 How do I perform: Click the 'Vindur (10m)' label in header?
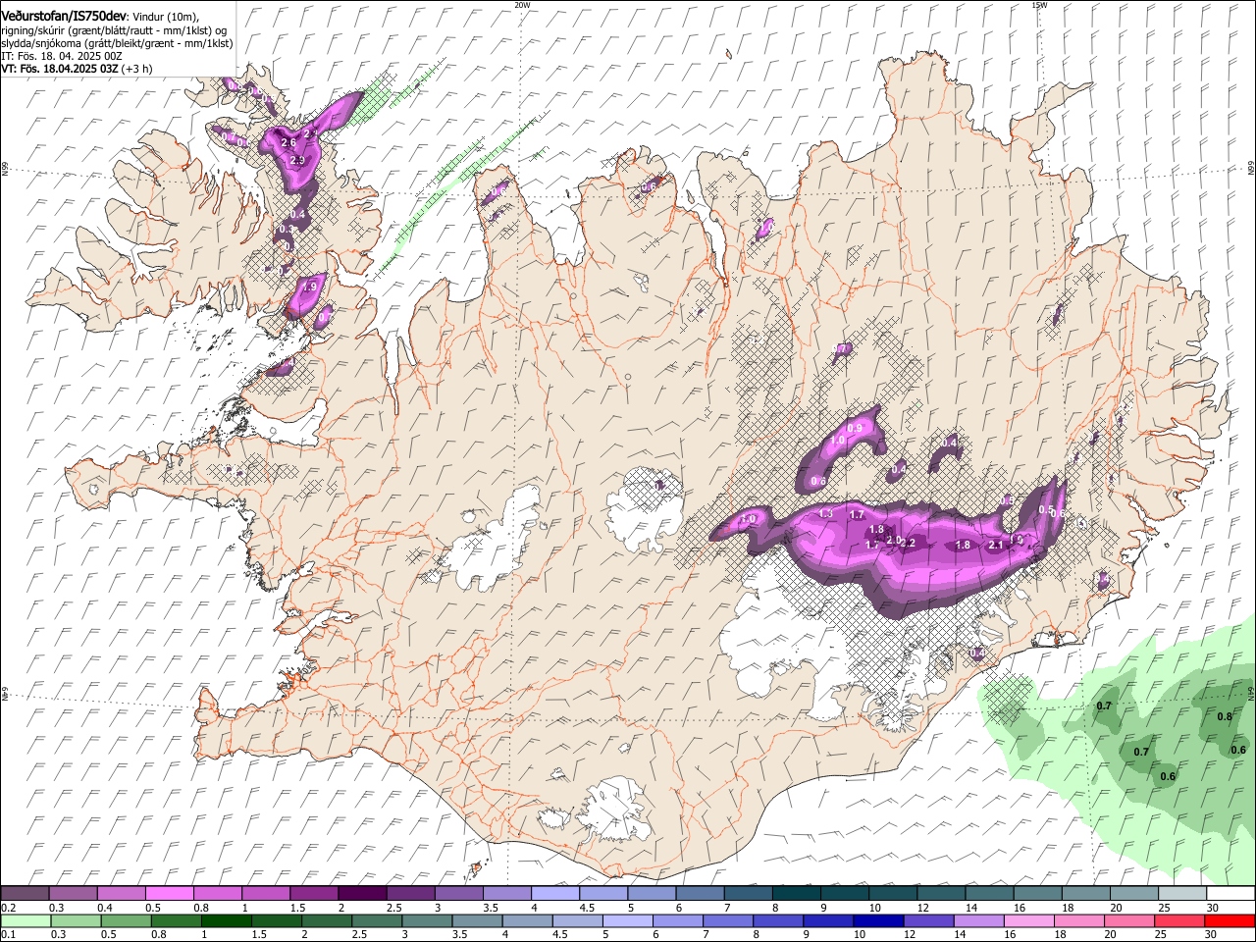coord(166,17)
